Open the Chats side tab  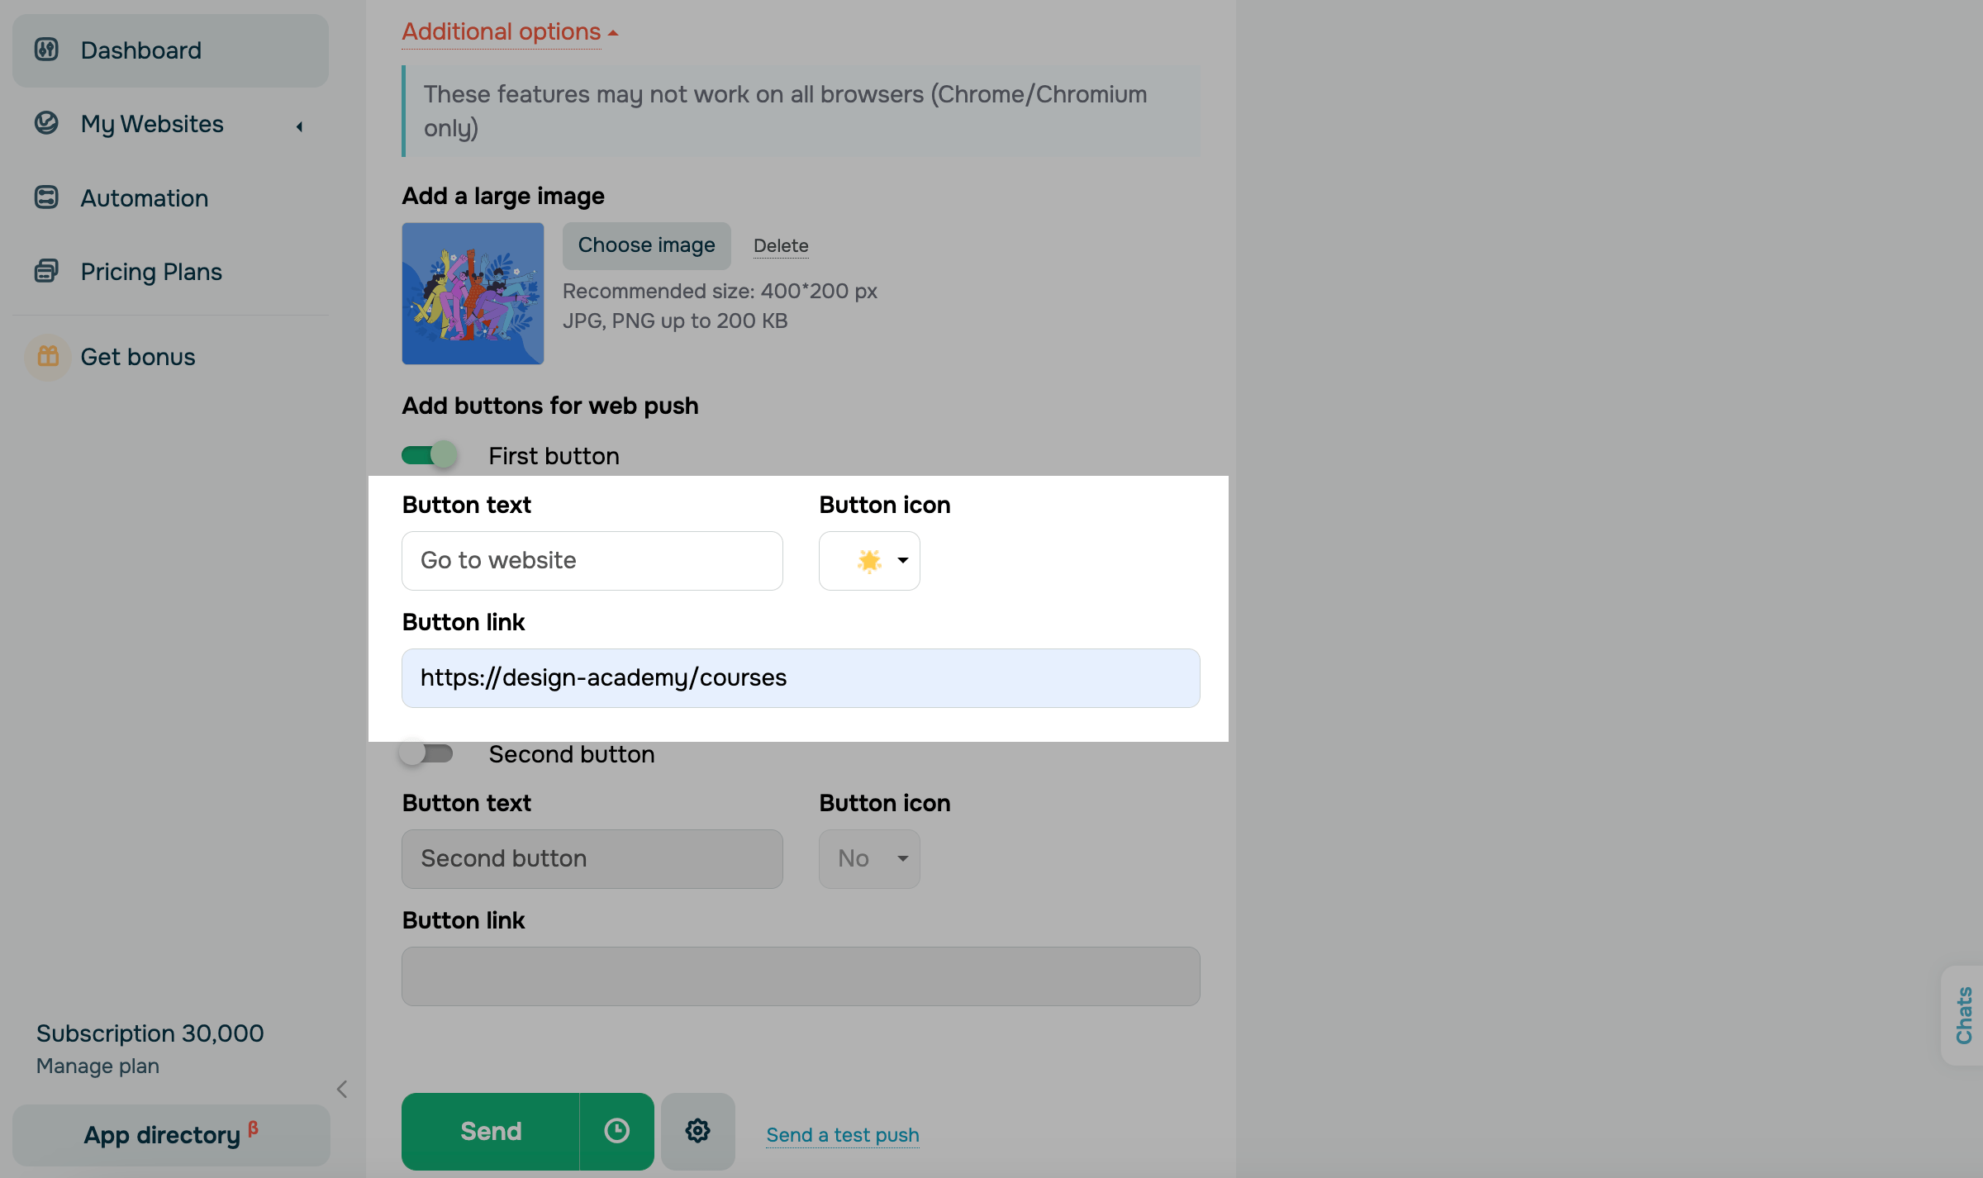tap(1963, 1015)
